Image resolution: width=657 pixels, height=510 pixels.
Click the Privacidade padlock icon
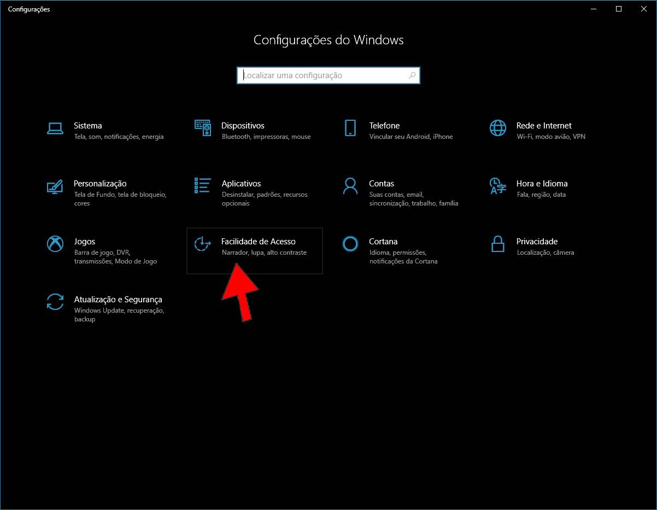coord(498,244)
